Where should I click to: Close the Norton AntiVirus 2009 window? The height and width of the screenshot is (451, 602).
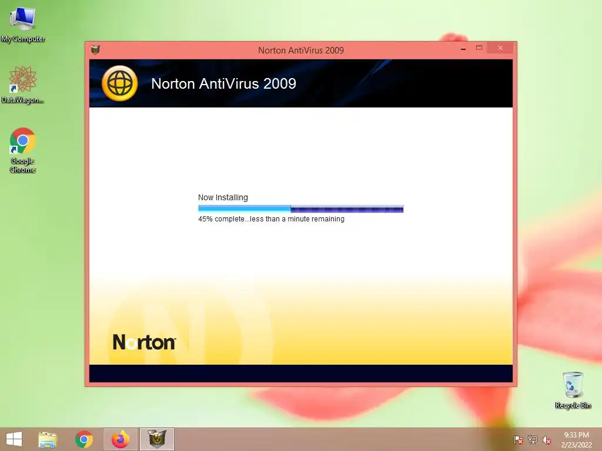500,48
